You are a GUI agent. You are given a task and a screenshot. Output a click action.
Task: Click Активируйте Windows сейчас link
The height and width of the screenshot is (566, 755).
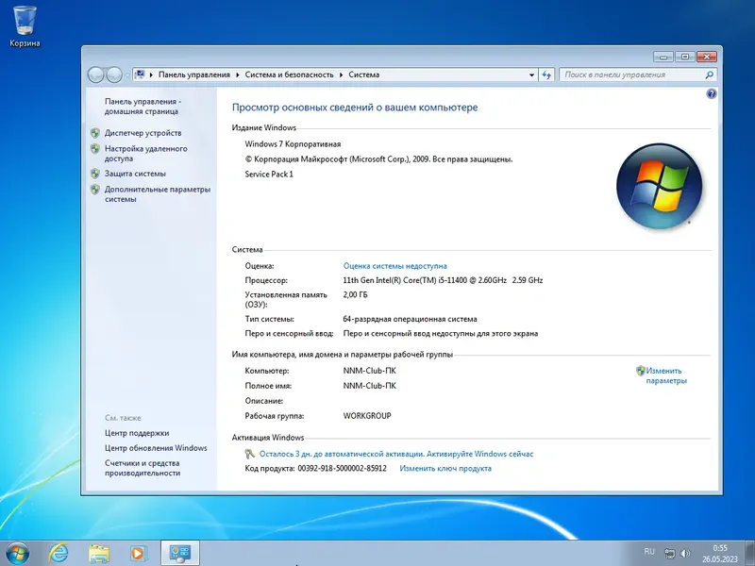480,454
